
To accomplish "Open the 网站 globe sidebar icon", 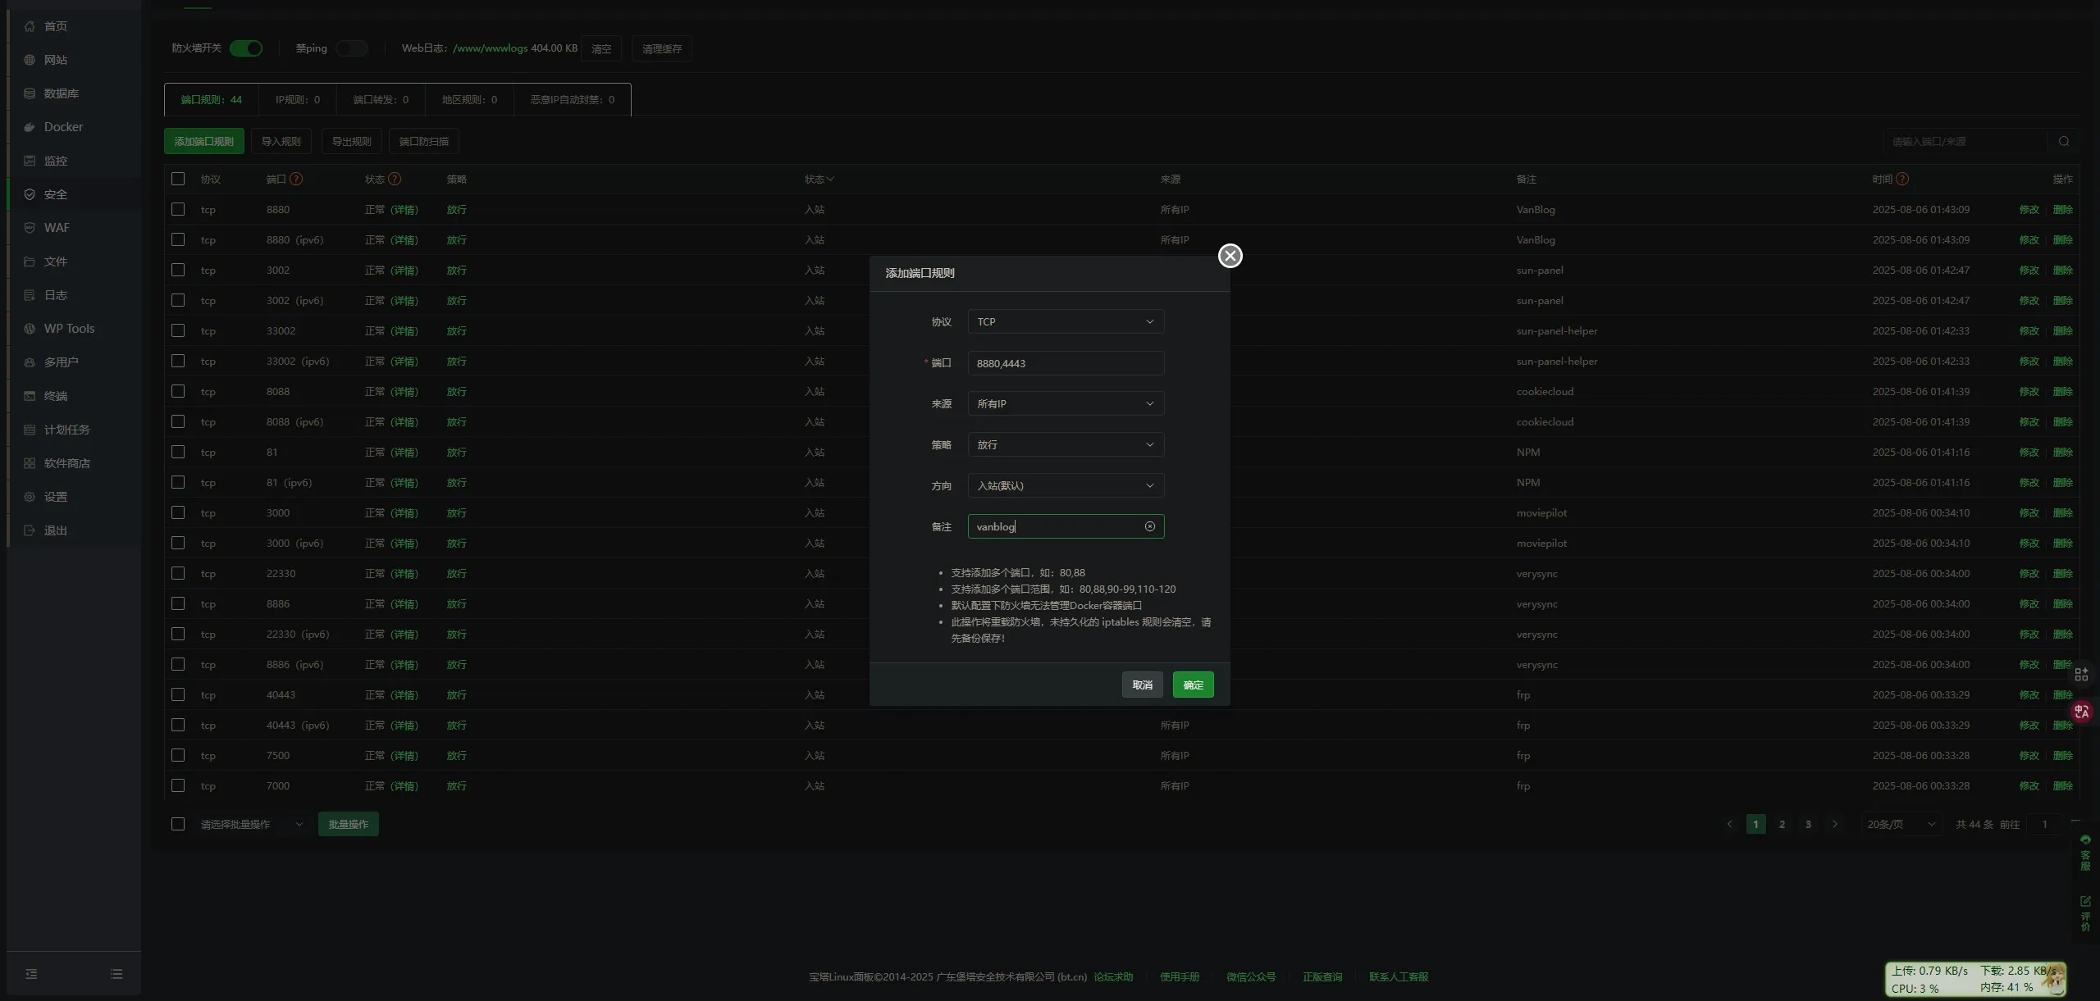I will coord(30,60).
